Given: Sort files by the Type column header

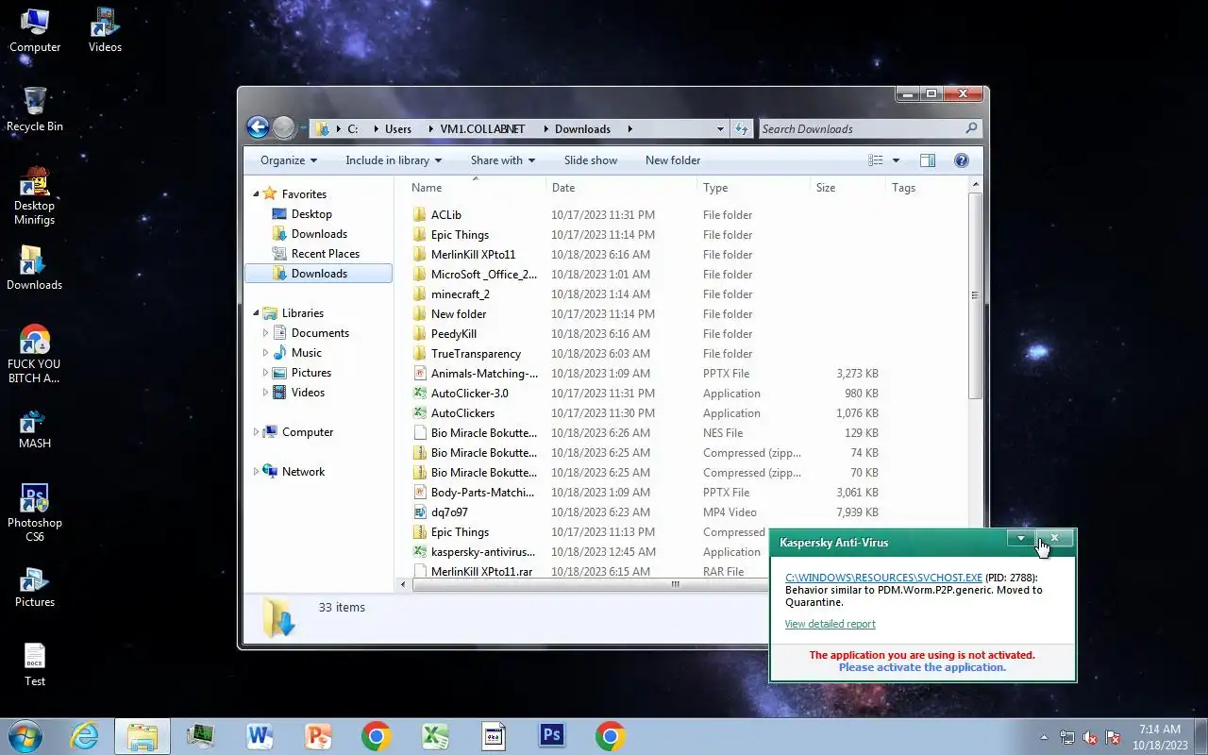Looking at the screenshot, I should point(753,187).
